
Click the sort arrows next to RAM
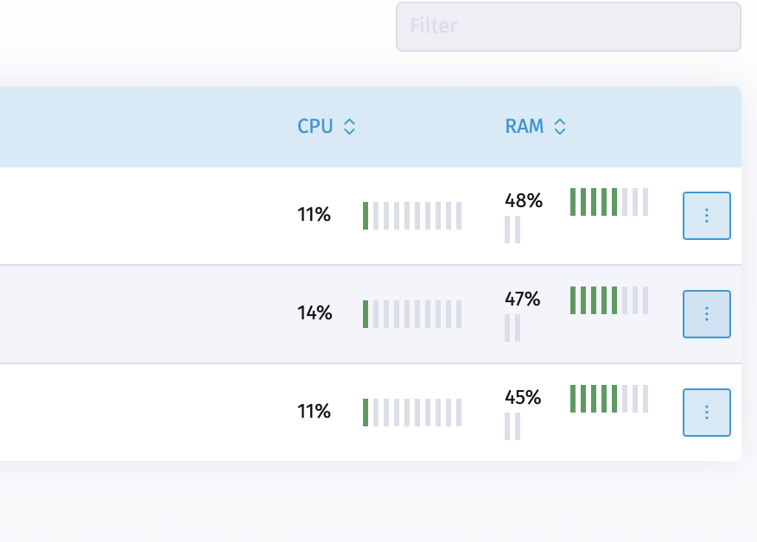click(560, 127)
